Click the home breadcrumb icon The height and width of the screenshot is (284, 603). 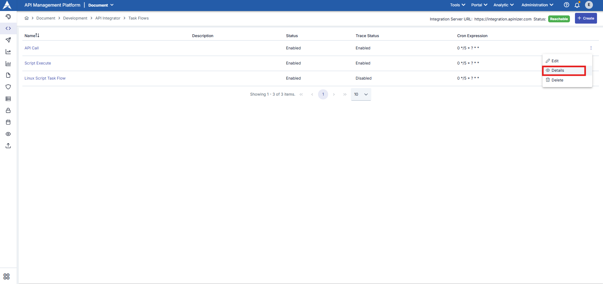(x=27, y=18)
